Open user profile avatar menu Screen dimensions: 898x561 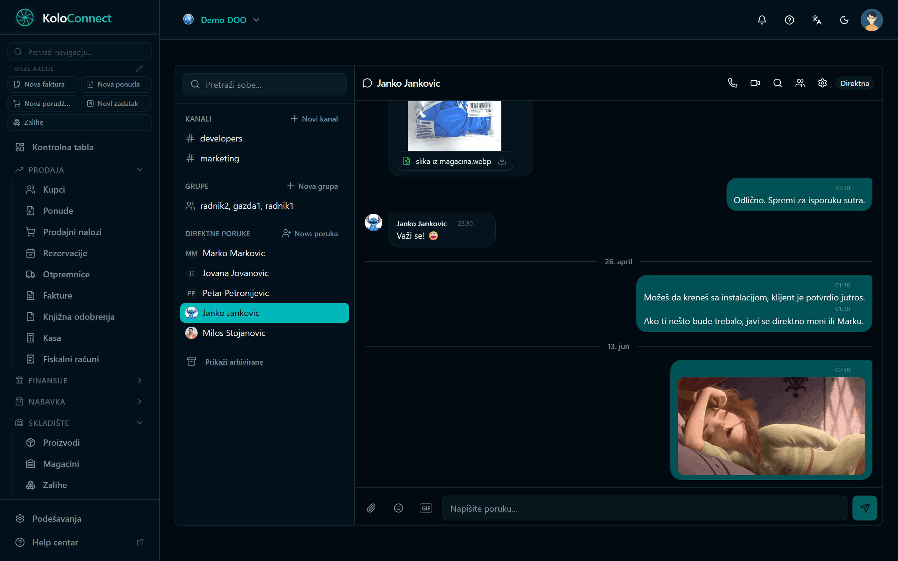(871, 20)
